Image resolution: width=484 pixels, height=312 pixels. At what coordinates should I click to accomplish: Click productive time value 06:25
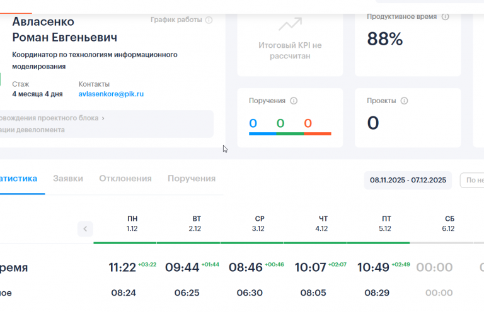[x=187, y=293]
